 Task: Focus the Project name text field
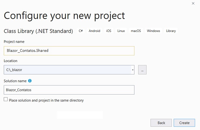[69, 51]
